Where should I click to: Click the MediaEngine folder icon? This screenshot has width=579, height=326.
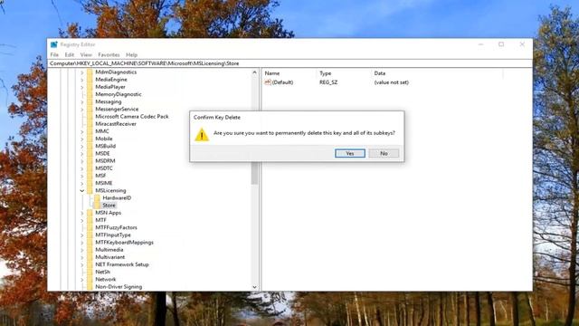90,80
